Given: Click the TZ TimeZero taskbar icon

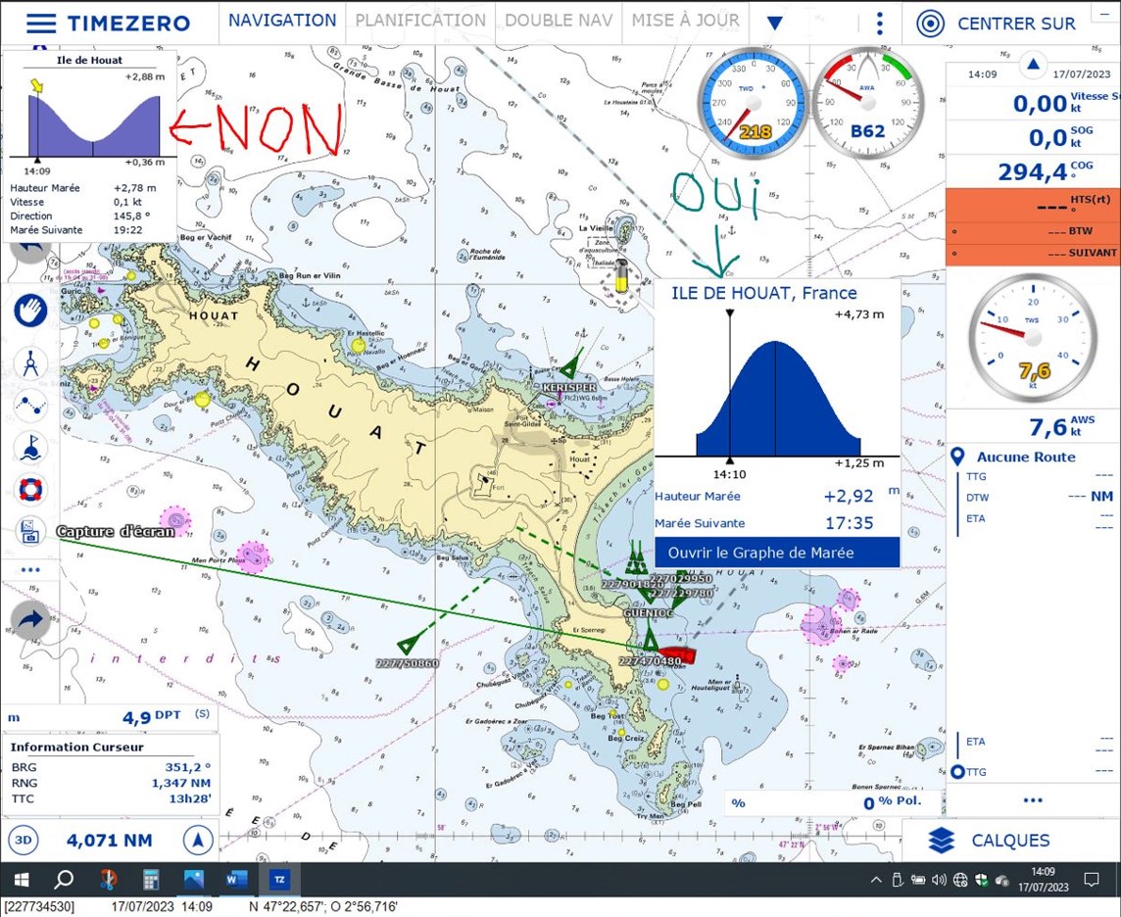Looking at the screenshot, I should [279, 880].
